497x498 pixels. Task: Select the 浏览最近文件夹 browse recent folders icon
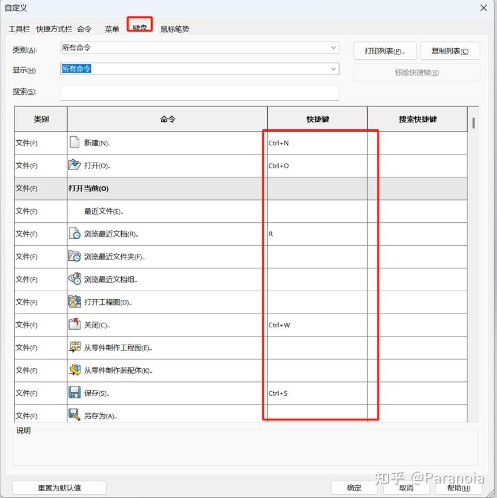(x=74, y=256)
